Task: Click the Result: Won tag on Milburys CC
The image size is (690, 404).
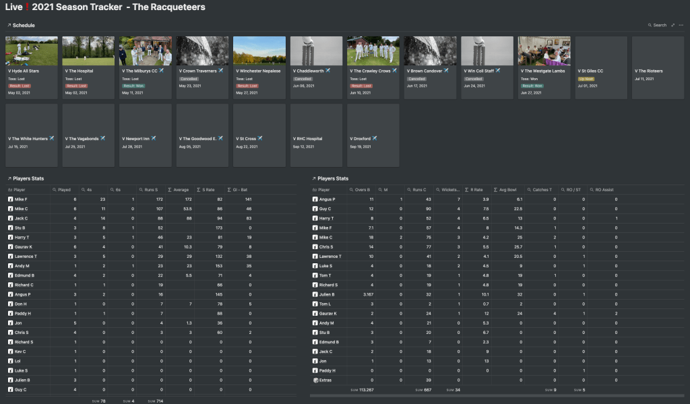Action: point(135,86)
